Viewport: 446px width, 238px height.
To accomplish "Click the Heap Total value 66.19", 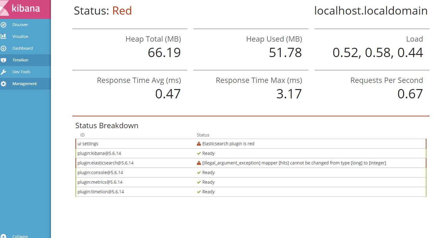I will click(164, 52).
